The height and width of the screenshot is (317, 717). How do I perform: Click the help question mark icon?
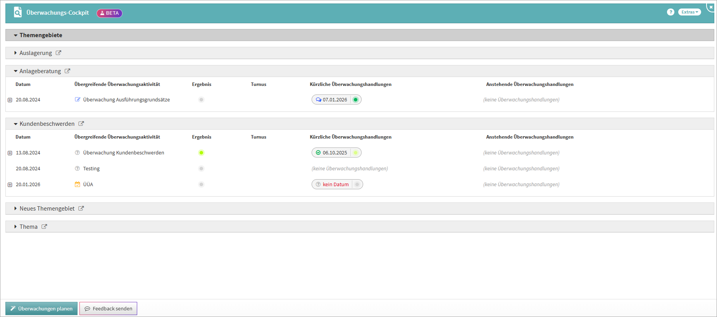670,12
